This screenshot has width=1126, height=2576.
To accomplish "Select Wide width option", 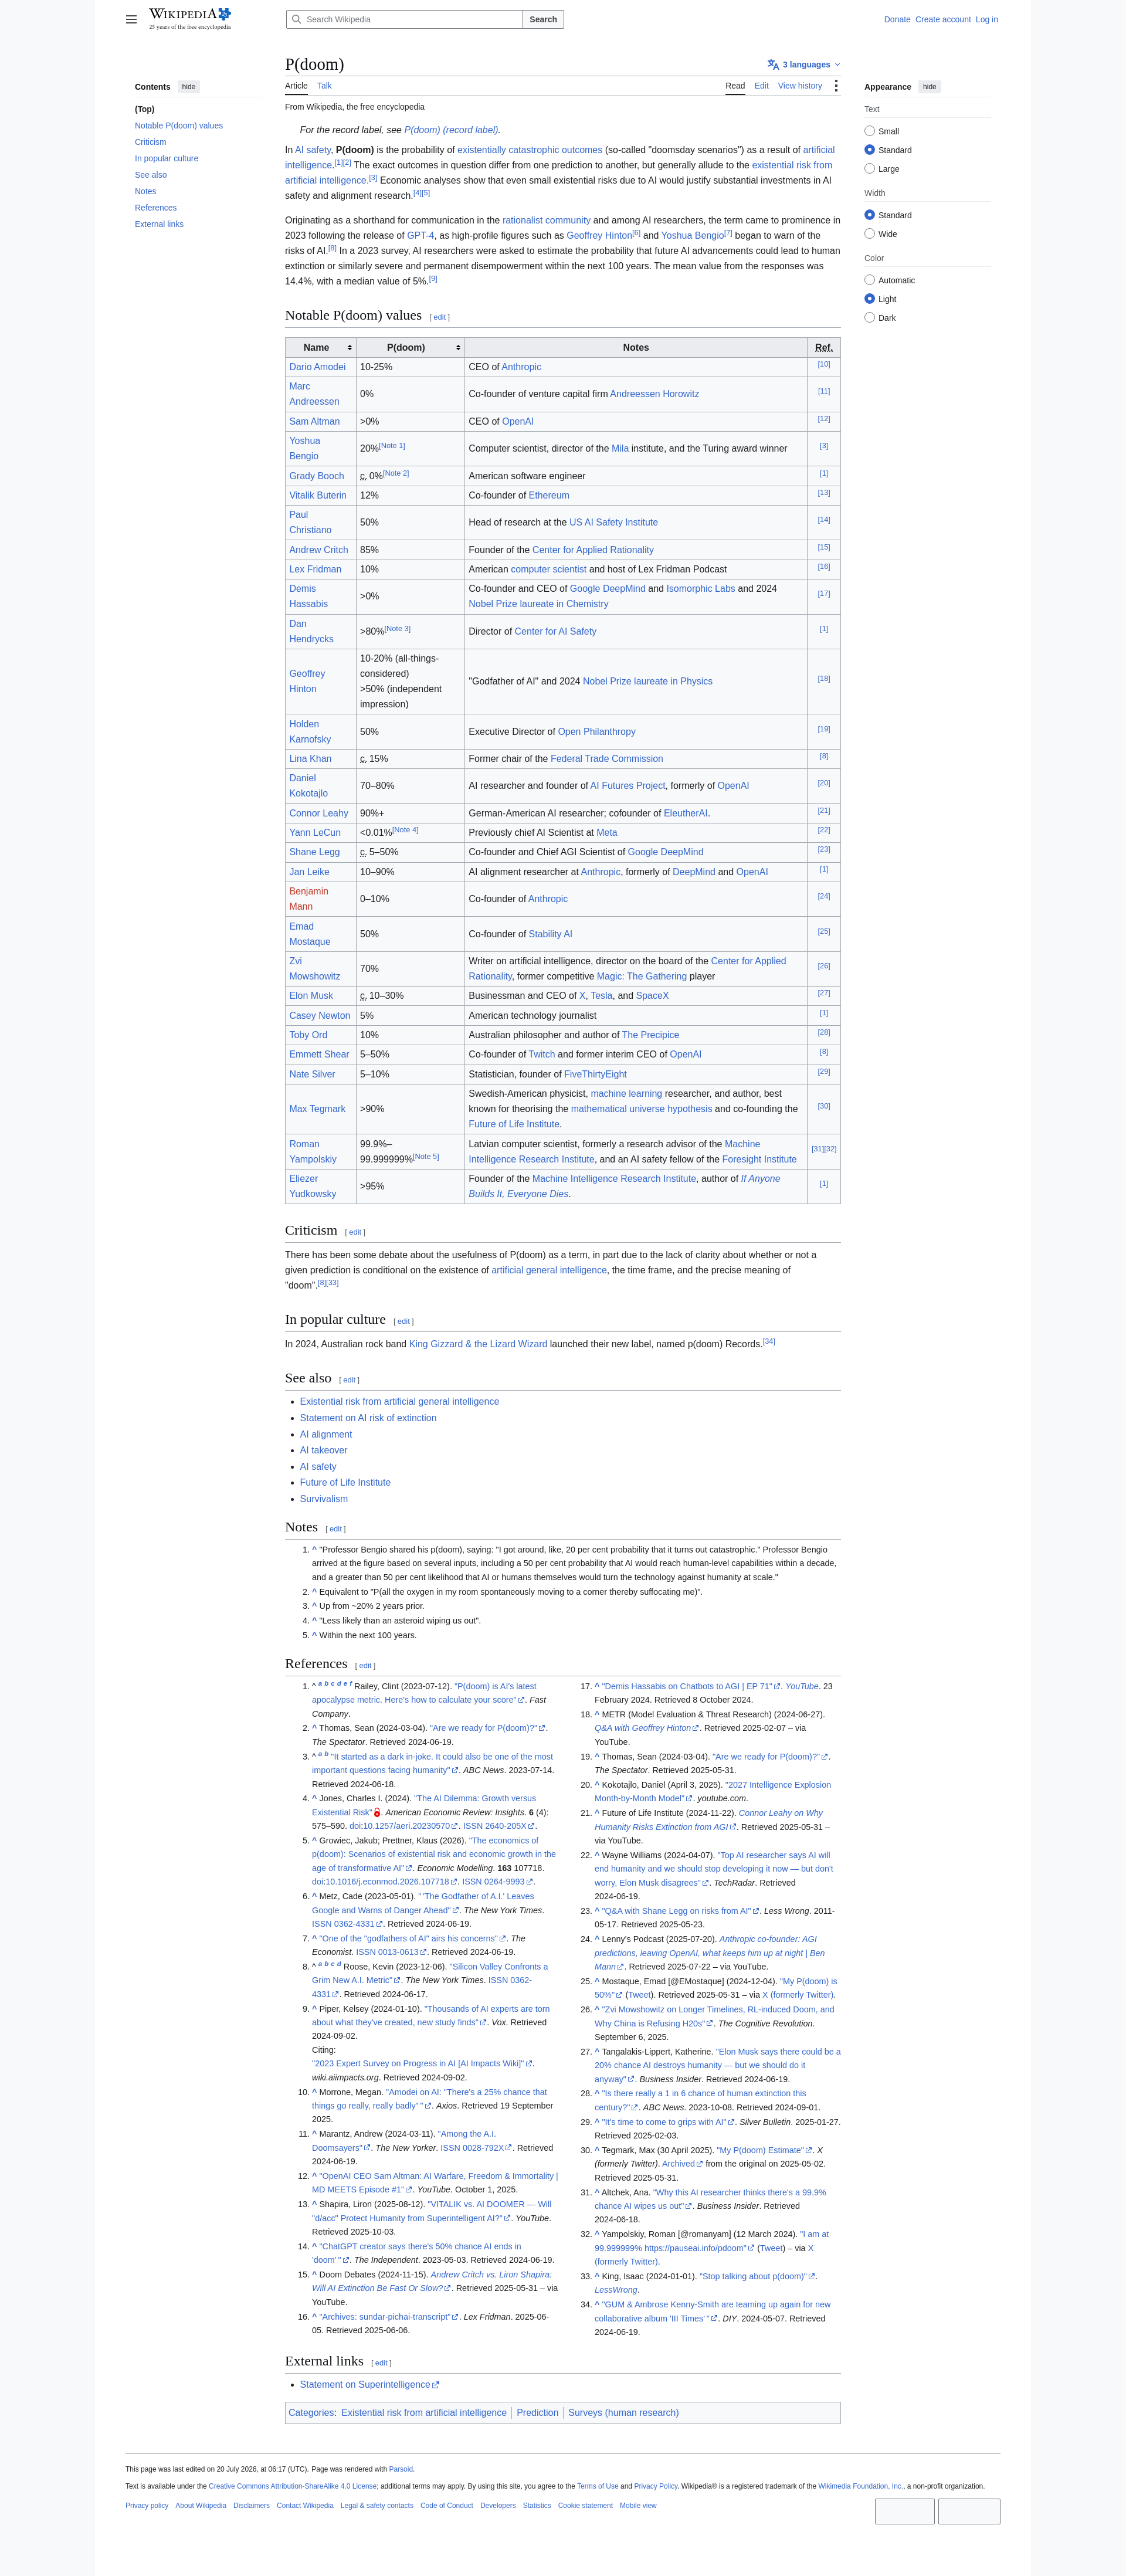I will coord(869,234).
